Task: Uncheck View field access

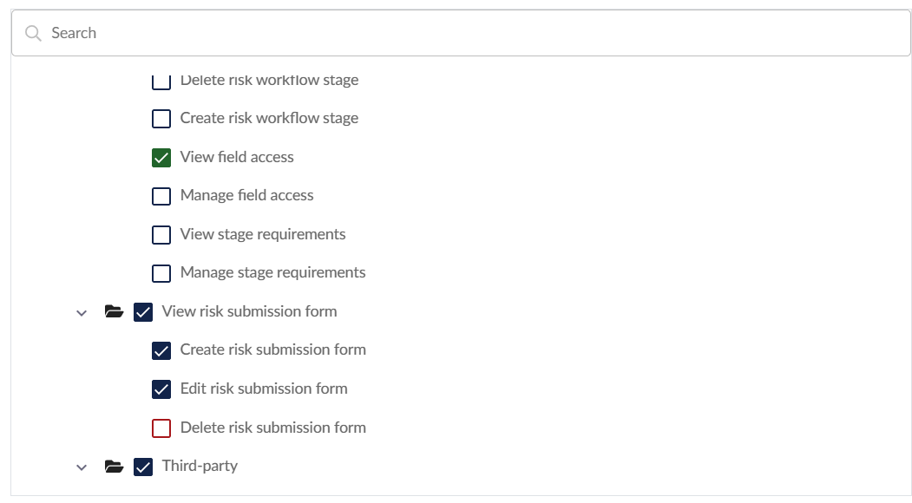Action: click(x=161, y=158)
